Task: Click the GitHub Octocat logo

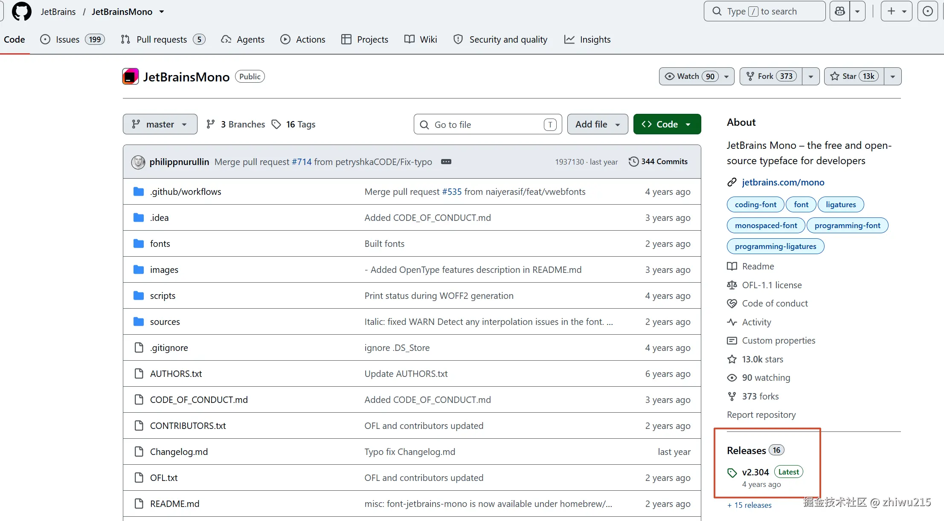Action: pyautogui.click(x=21, y=11)
